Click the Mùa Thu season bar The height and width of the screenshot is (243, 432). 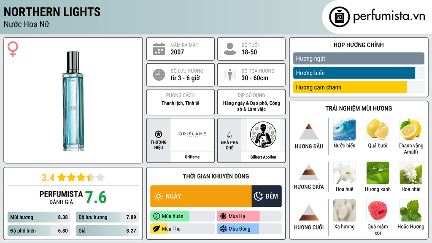pos(182,229)
